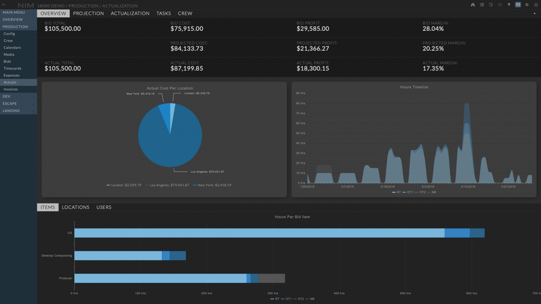This screenshot has height=304, width=541.
Task: Toggle OT1 series in Hours Timeline legend
Action: (407, 192)
